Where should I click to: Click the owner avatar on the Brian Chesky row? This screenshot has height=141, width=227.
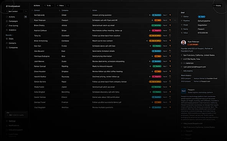tap(170, 25)
